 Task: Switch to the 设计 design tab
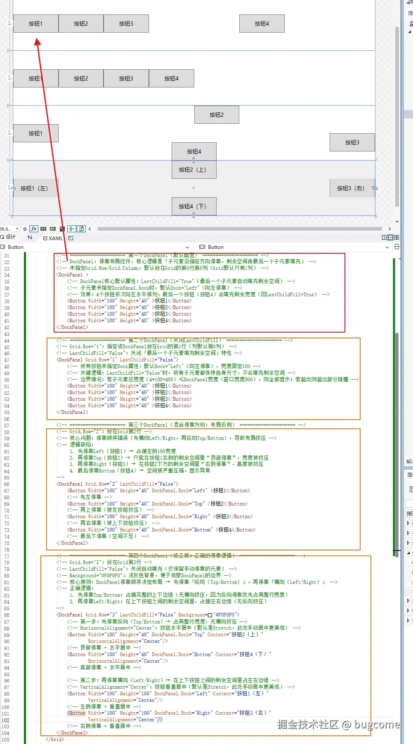8,237
